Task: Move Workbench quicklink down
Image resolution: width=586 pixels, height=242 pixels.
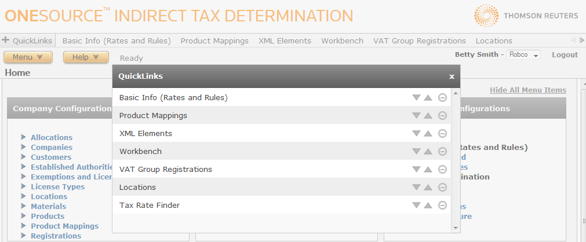Action: click(416, 152)
